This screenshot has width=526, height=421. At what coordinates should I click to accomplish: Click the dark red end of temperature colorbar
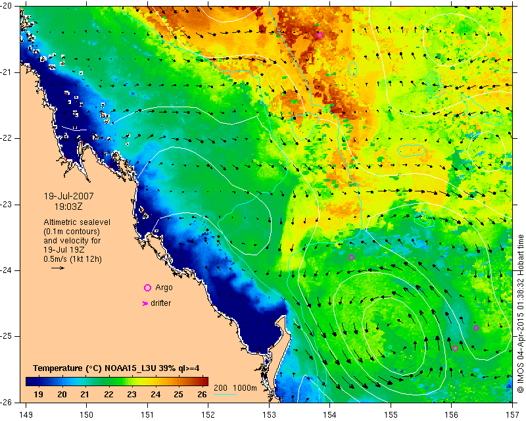tap(204, 382)
